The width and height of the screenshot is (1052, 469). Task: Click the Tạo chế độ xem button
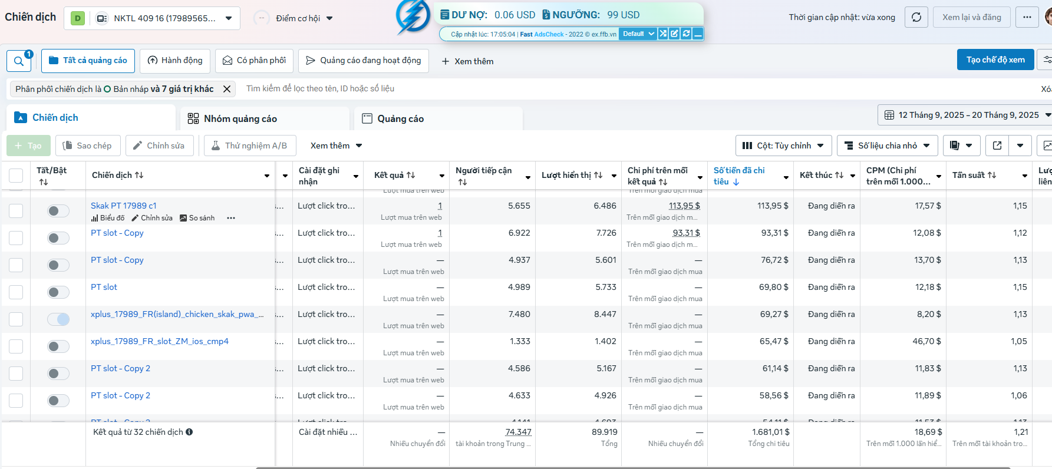point(995,60)
